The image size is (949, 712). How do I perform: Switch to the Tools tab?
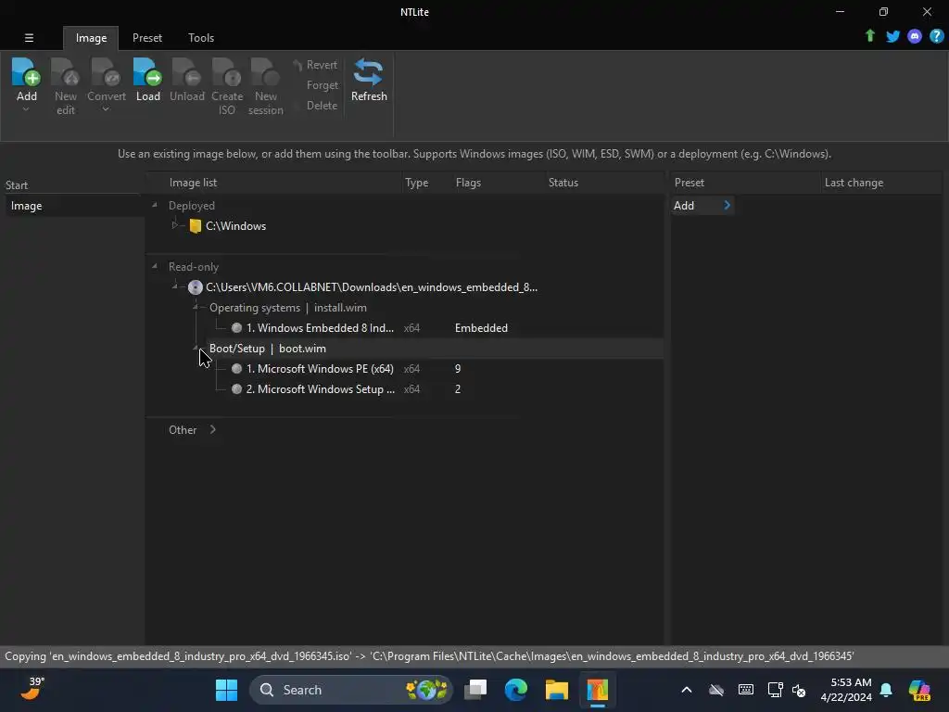tap(201, 38)
